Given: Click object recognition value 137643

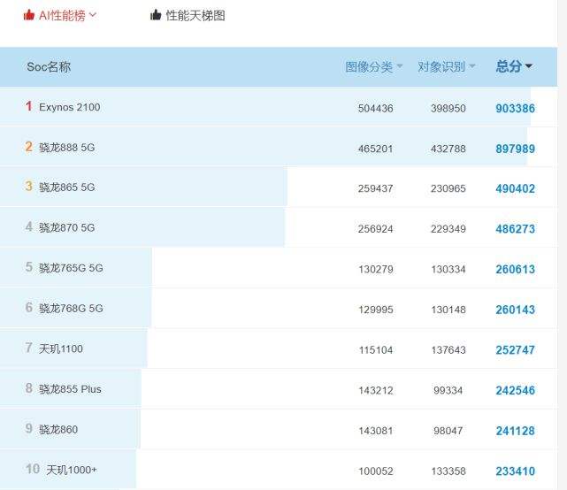Looking at the screenshot, I should 448,349.
